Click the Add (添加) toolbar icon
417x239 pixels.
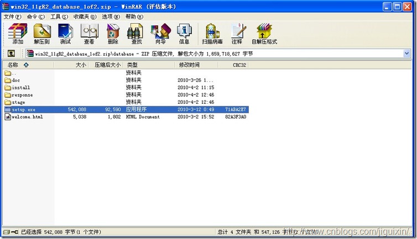pyautogui.click(x=18, y=34)
